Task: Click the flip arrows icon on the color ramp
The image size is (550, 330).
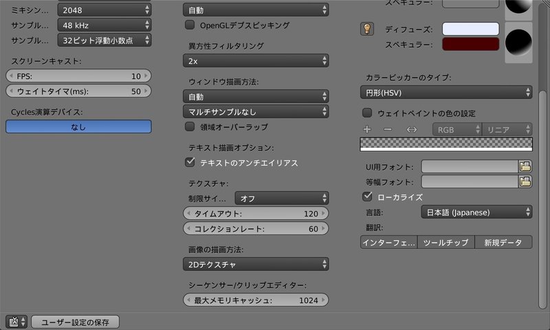Action: point(411,129)
